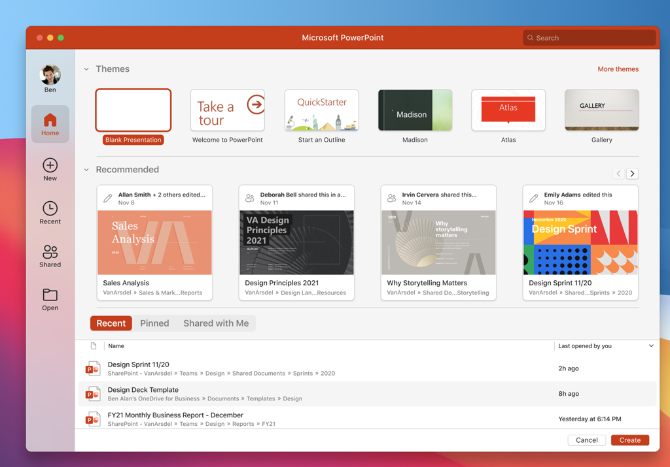Click the PowerPoint icon next to Design Sprint 11/20
670x467 pixels.
pyautogui.click(x=93, y=368)
